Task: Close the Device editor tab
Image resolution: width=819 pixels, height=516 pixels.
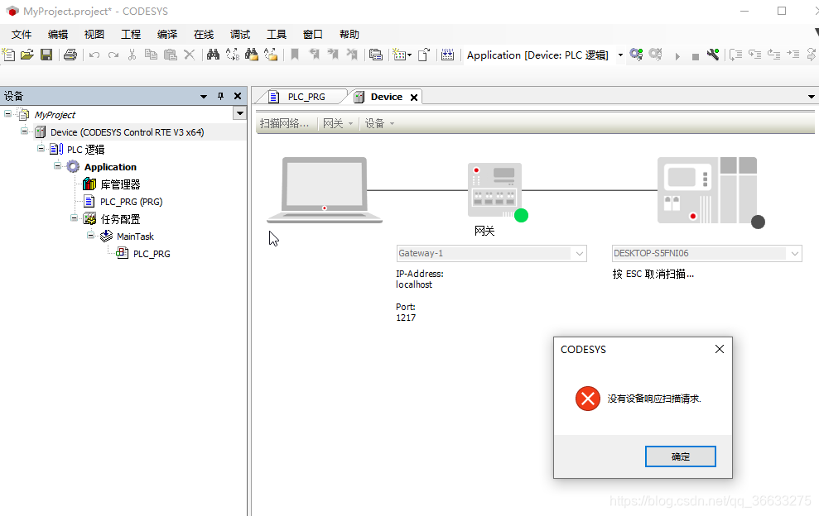Action: point(414,98)
